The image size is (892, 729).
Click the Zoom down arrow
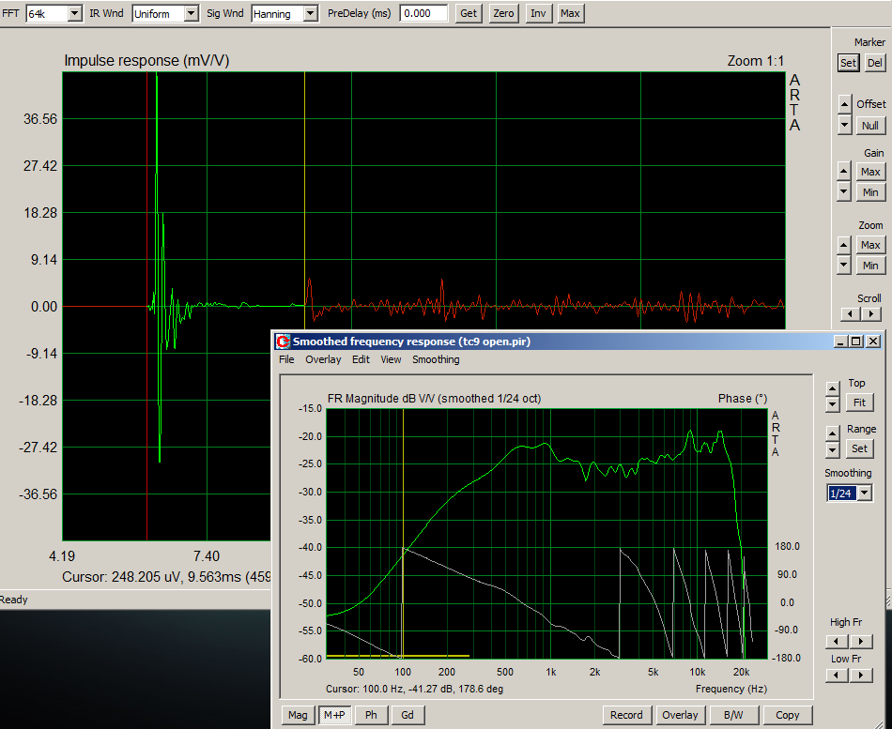point(844,265)
